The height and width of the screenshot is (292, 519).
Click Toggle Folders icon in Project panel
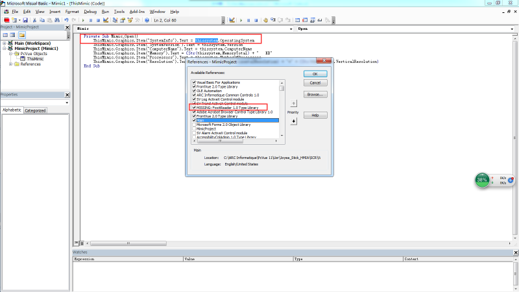click(x=22, y=35)
